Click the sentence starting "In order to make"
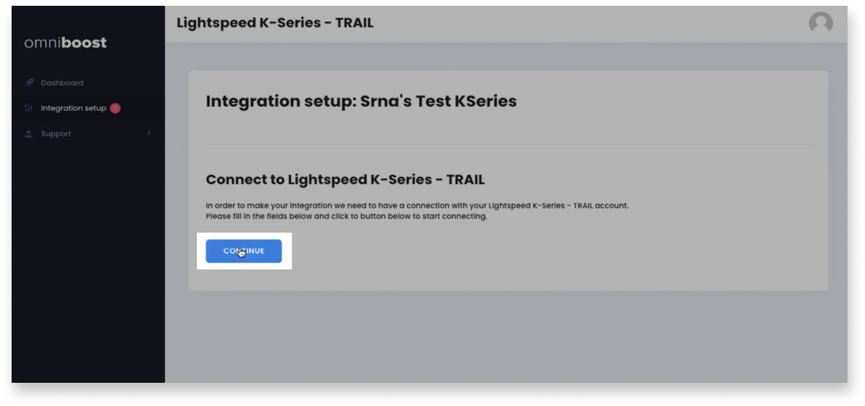The width and height of the screenshot is (865, 406). (x=417, y=205)
